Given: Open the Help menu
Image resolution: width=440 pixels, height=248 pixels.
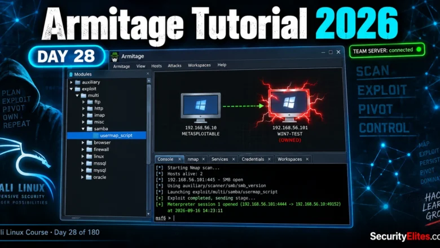Looking at the screenshot, I should tap(222, 65).
